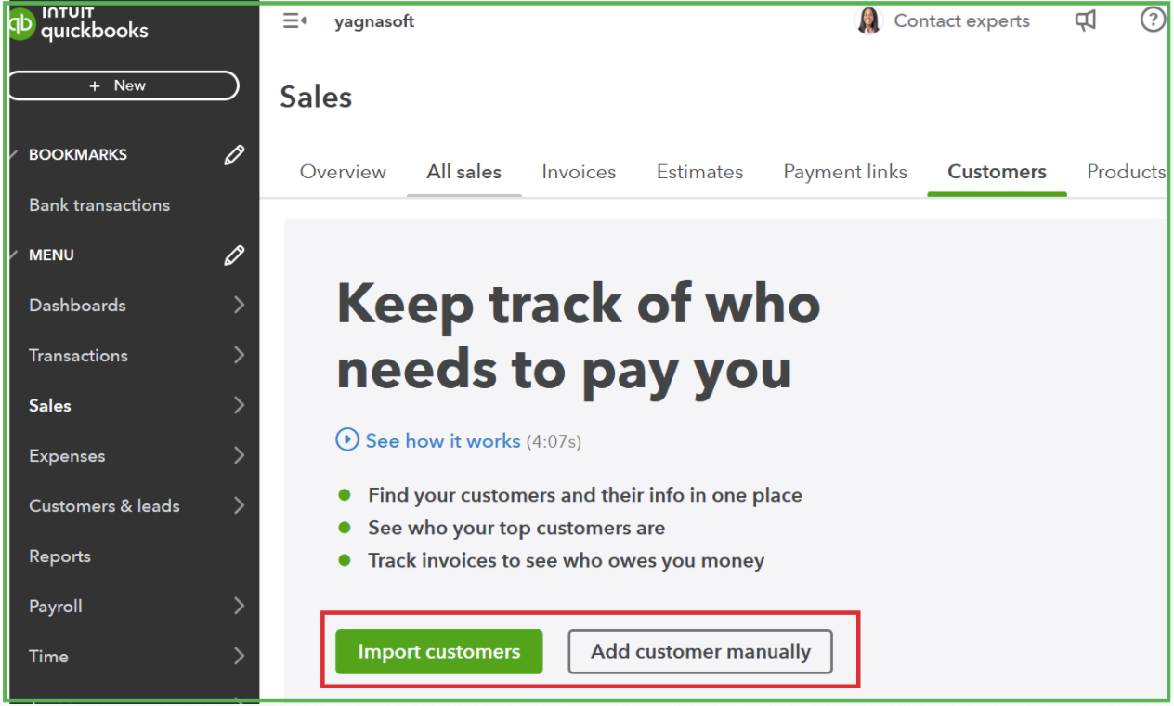Open Bank transactions bookmark

[99, 205]
